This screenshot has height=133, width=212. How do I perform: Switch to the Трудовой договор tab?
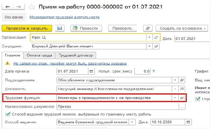pyautogui.click(x=76, y=55)
